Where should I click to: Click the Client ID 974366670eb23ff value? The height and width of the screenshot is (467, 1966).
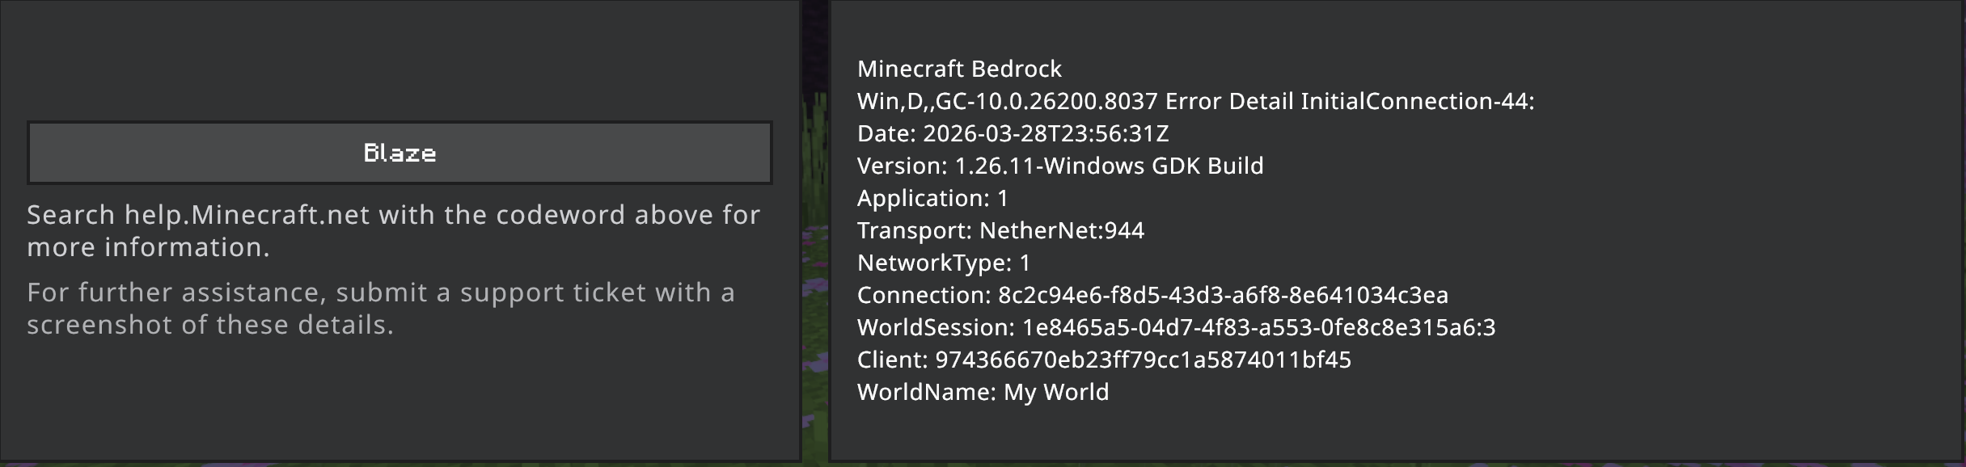pos(1143,360)
